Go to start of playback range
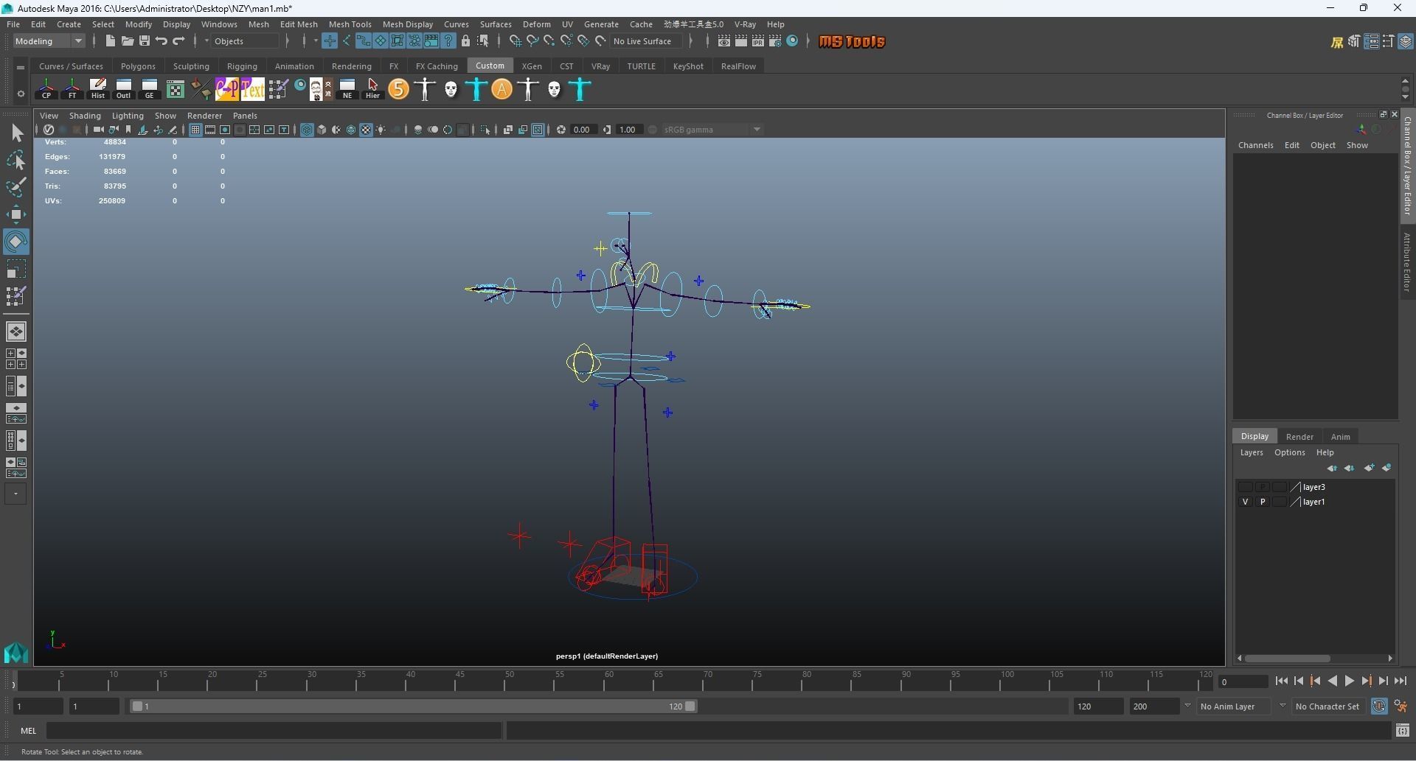The image size is (1416, 761). 1282,681
